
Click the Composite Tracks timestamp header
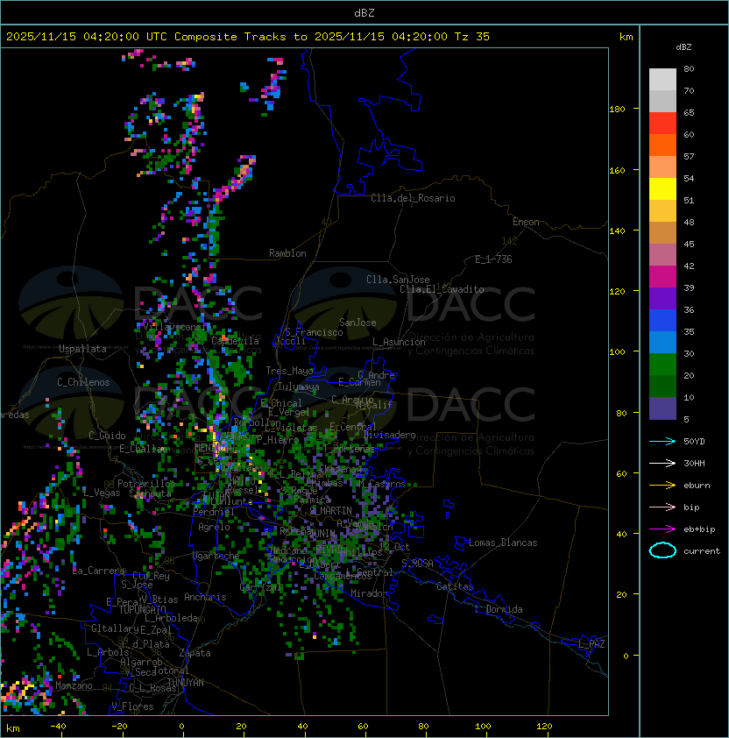(x=248, y=37)
